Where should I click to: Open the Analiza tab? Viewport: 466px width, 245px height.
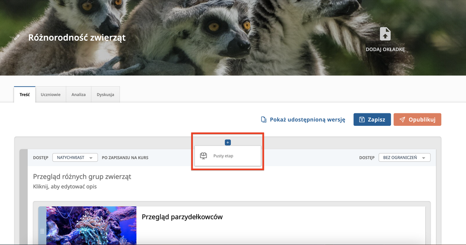tap(79, 94)
